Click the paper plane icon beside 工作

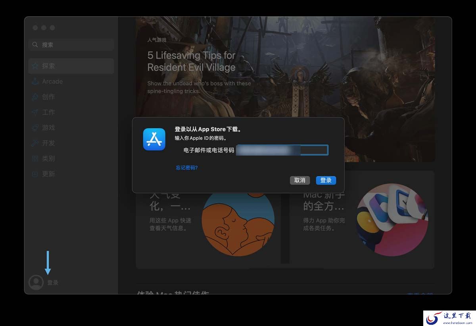tap(35, 112)
